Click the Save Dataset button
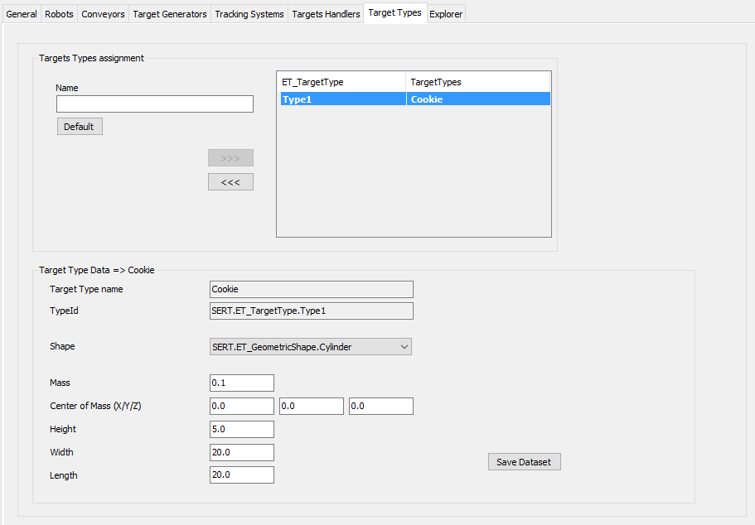Screen dimensions: 755x525 (524, 462)
